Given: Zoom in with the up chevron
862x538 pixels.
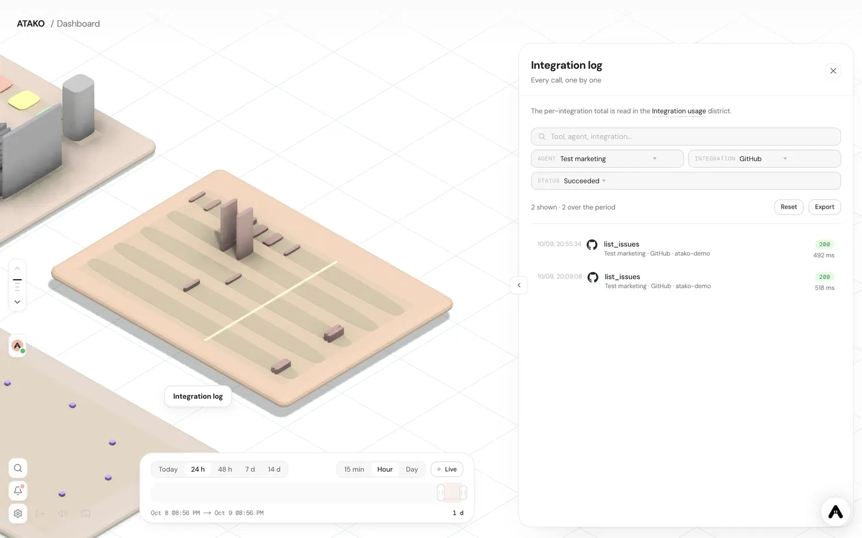Looking at the screenshot, I should click(17, 268).
